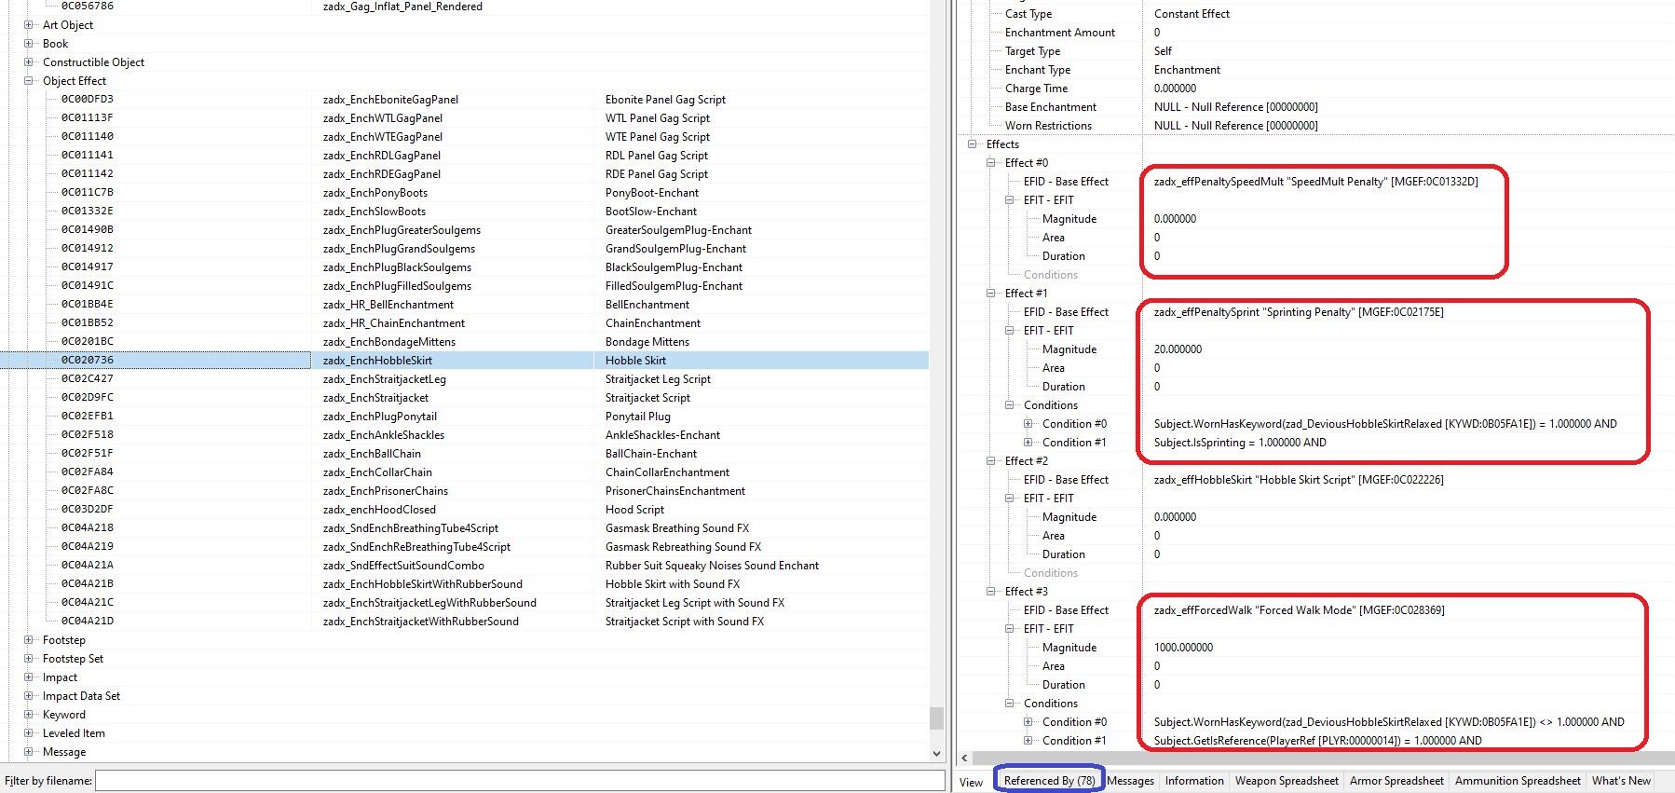Select the zadx_SndEffectSuitSoundCombo record

pyautogui.click(x=464, y=566)
